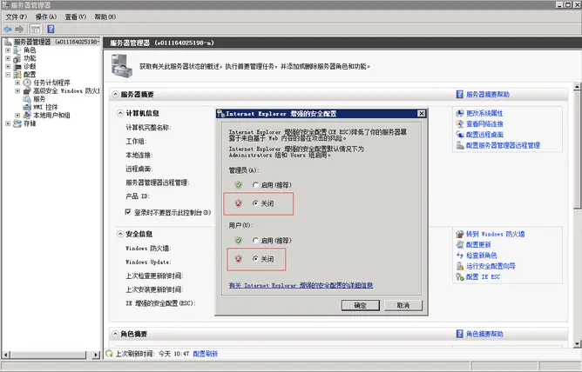Select 诊断 node icon in tree
The image size is (582, 372).
(x=17, y=67)
